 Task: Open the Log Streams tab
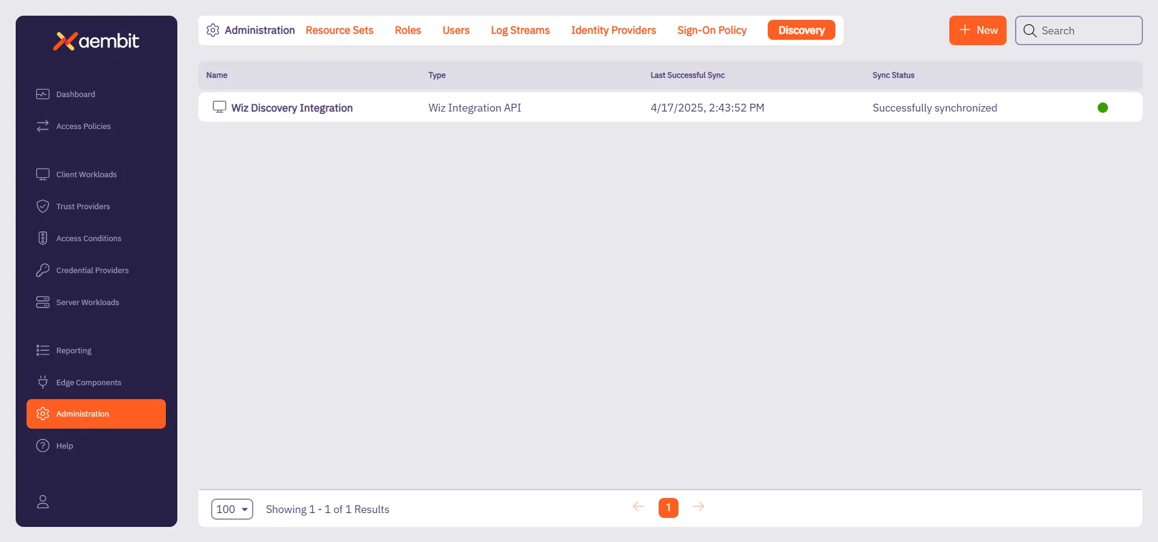pyautogui.click(x=520, y=30)
